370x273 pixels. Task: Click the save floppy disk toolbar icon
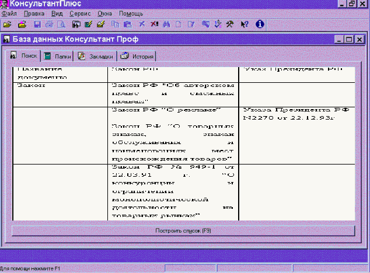click(38, 24)
